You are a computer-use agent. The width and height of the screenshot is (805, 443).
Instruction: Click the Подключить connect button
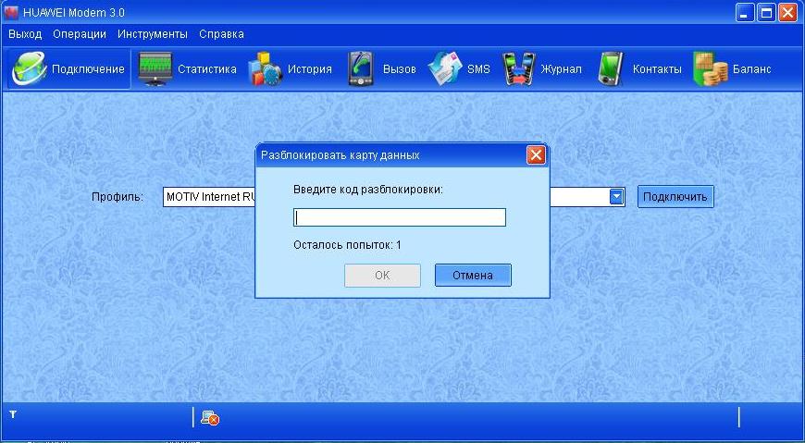click(675, 197)
